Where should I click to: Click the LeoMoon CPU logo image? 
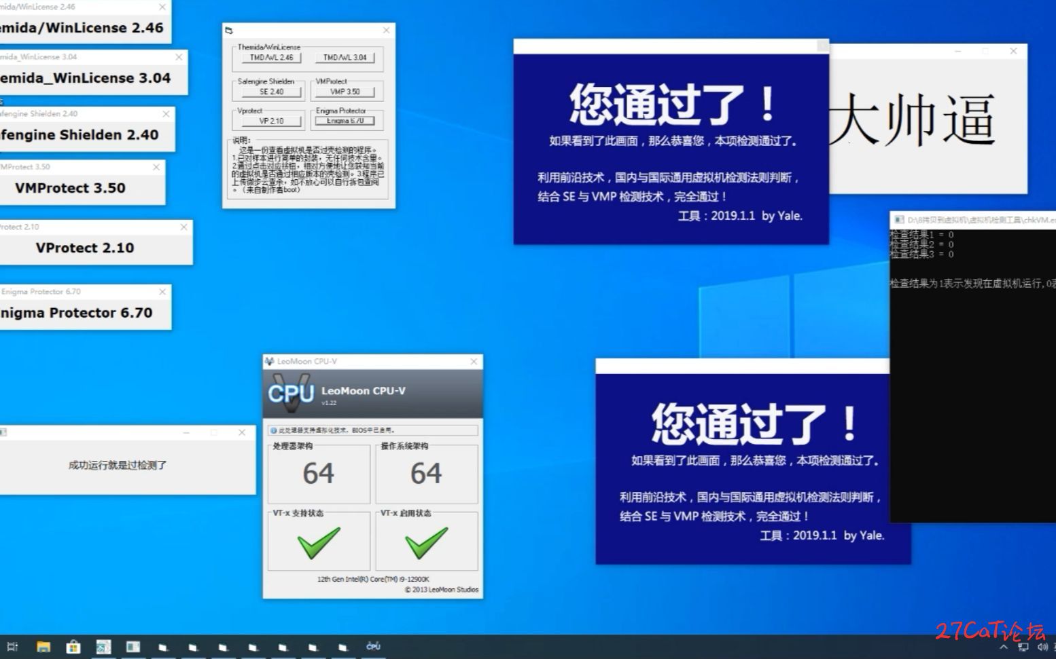(291, 393)
